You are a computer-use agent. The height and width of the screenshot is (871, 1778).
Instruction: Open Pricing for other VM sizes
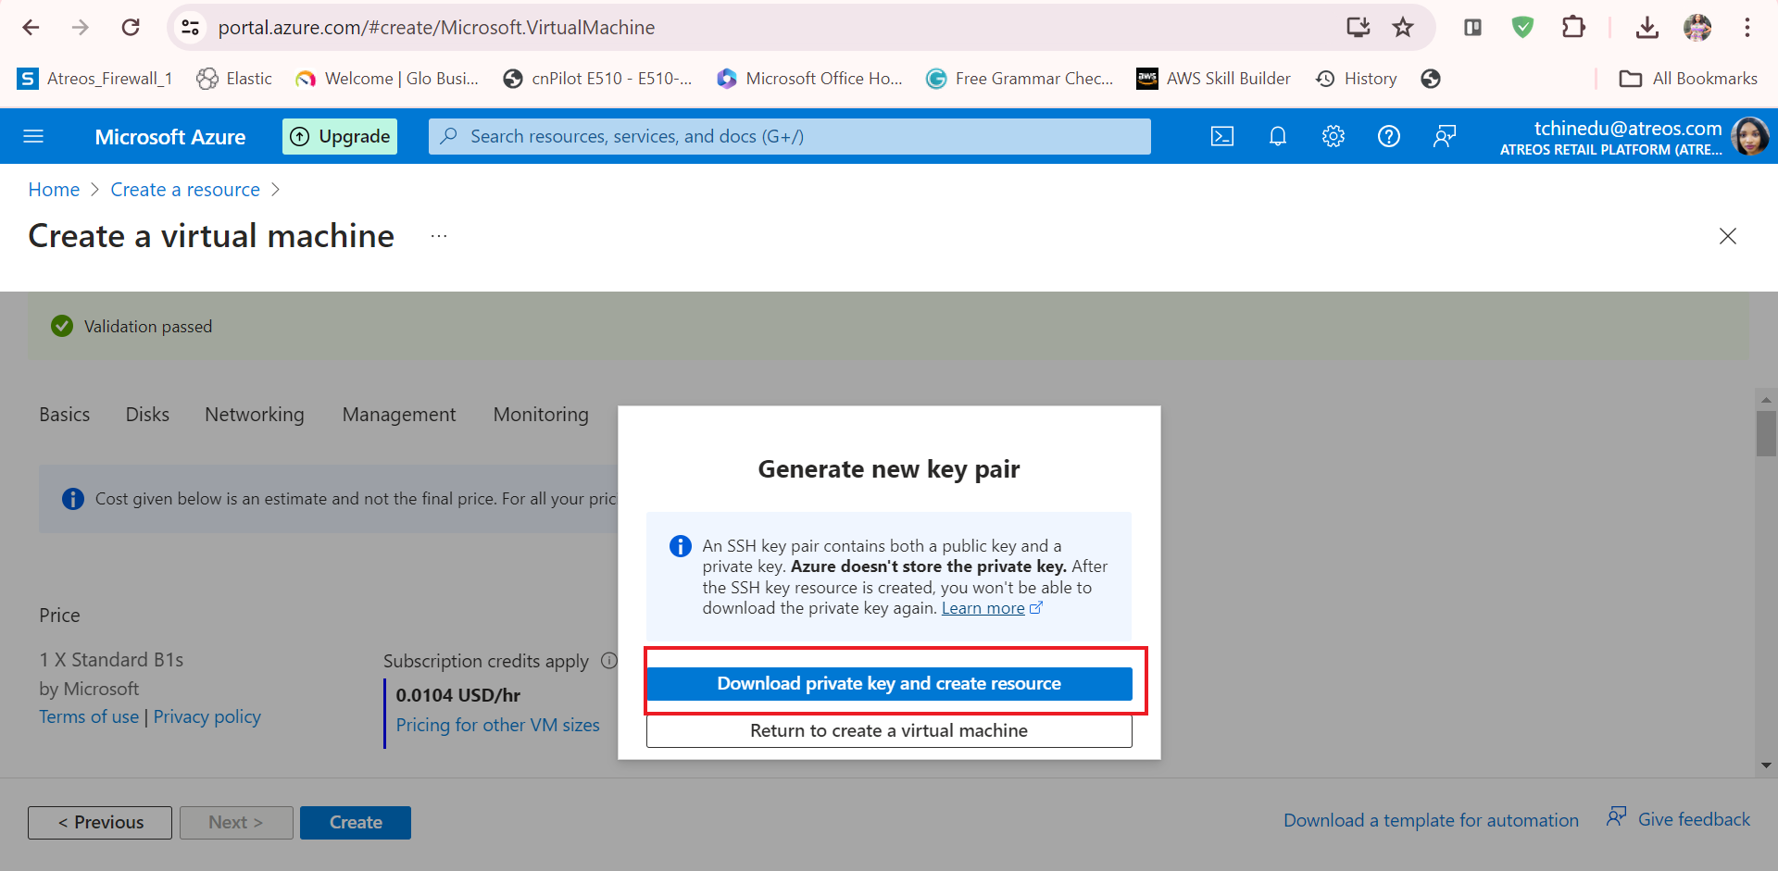click(x=498, y=725)
